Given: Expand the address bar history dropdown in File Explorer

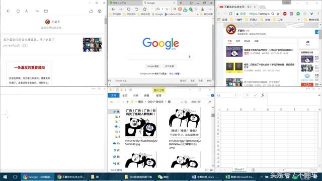Looking at the screenshot, I should coord(182,102).
